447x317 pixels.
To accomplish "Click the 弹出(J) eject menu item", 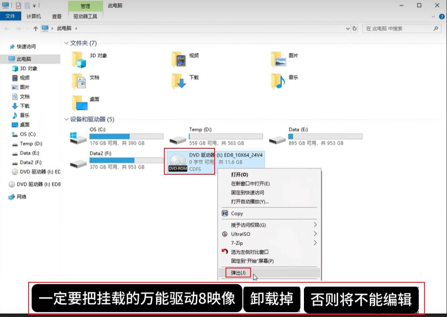I will point(238,273).
